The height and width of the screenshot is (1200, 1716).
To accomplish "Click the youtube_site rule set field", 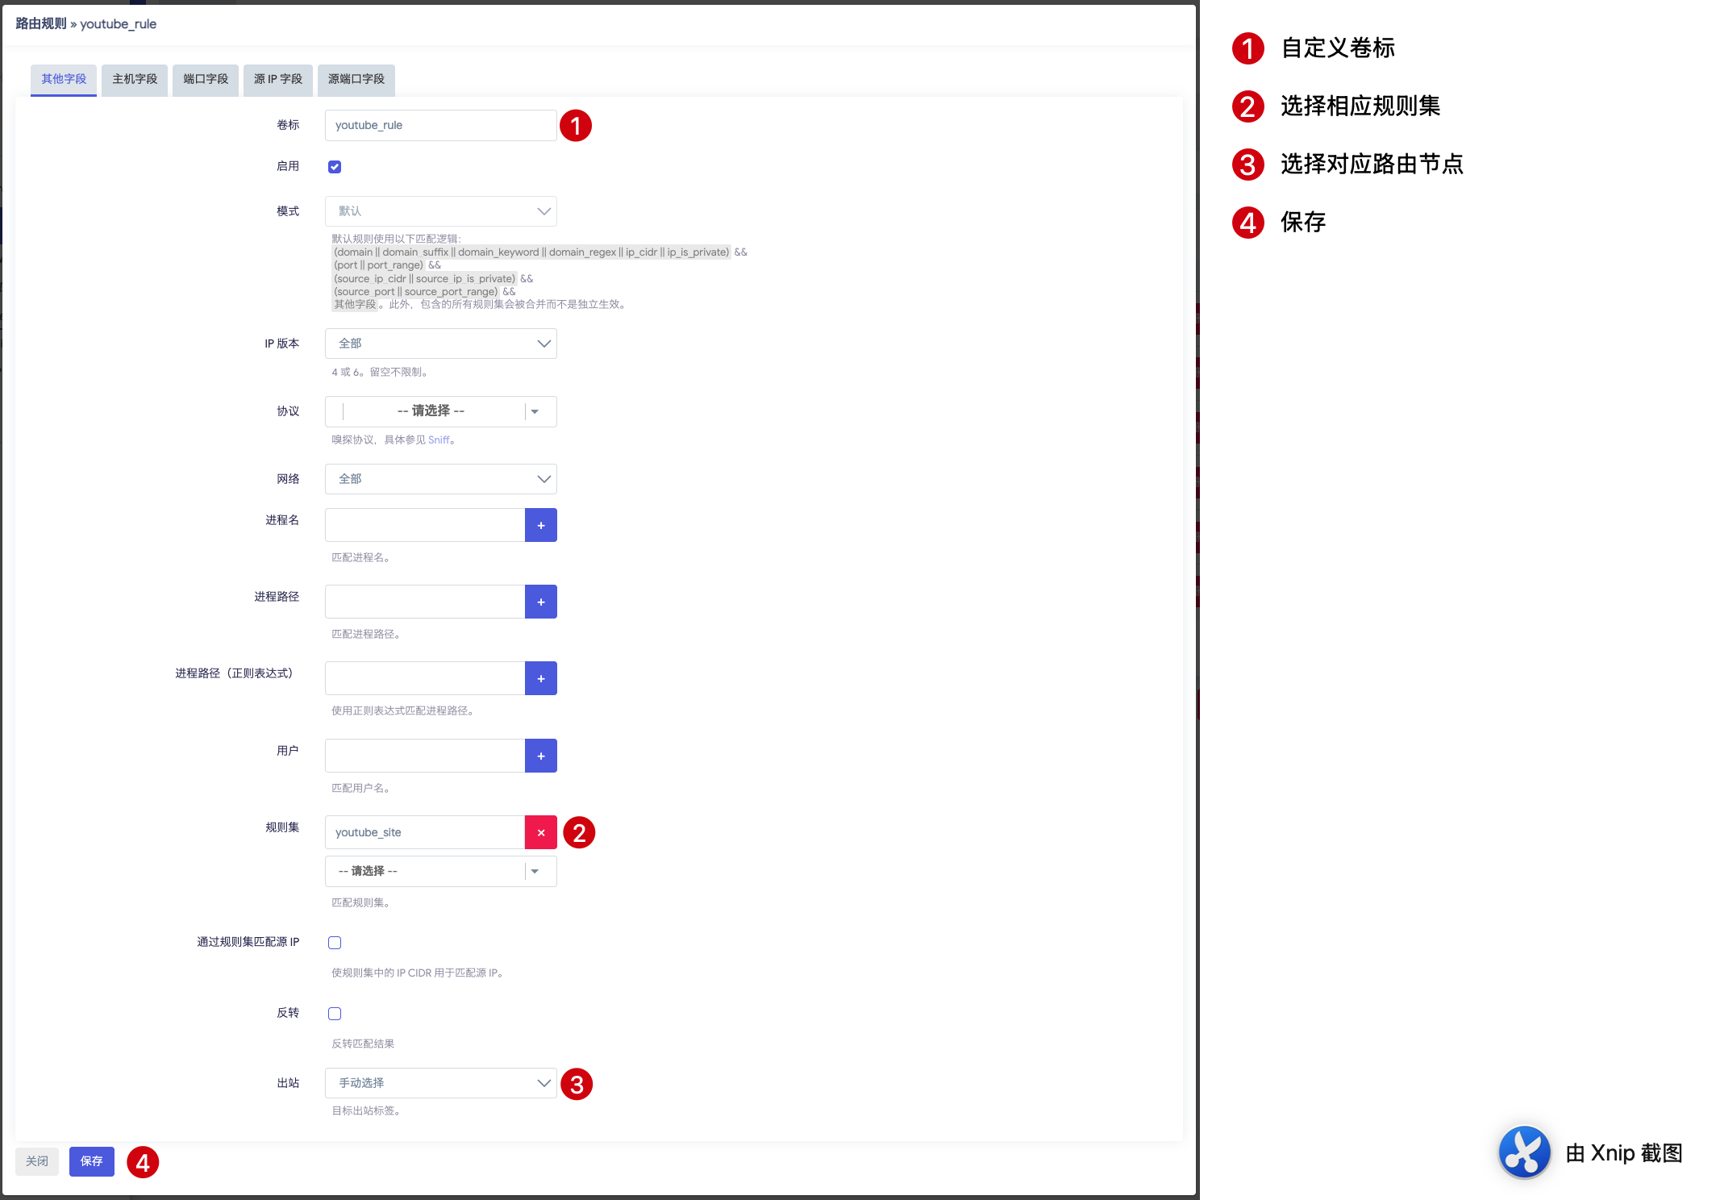I will [425, 832].
